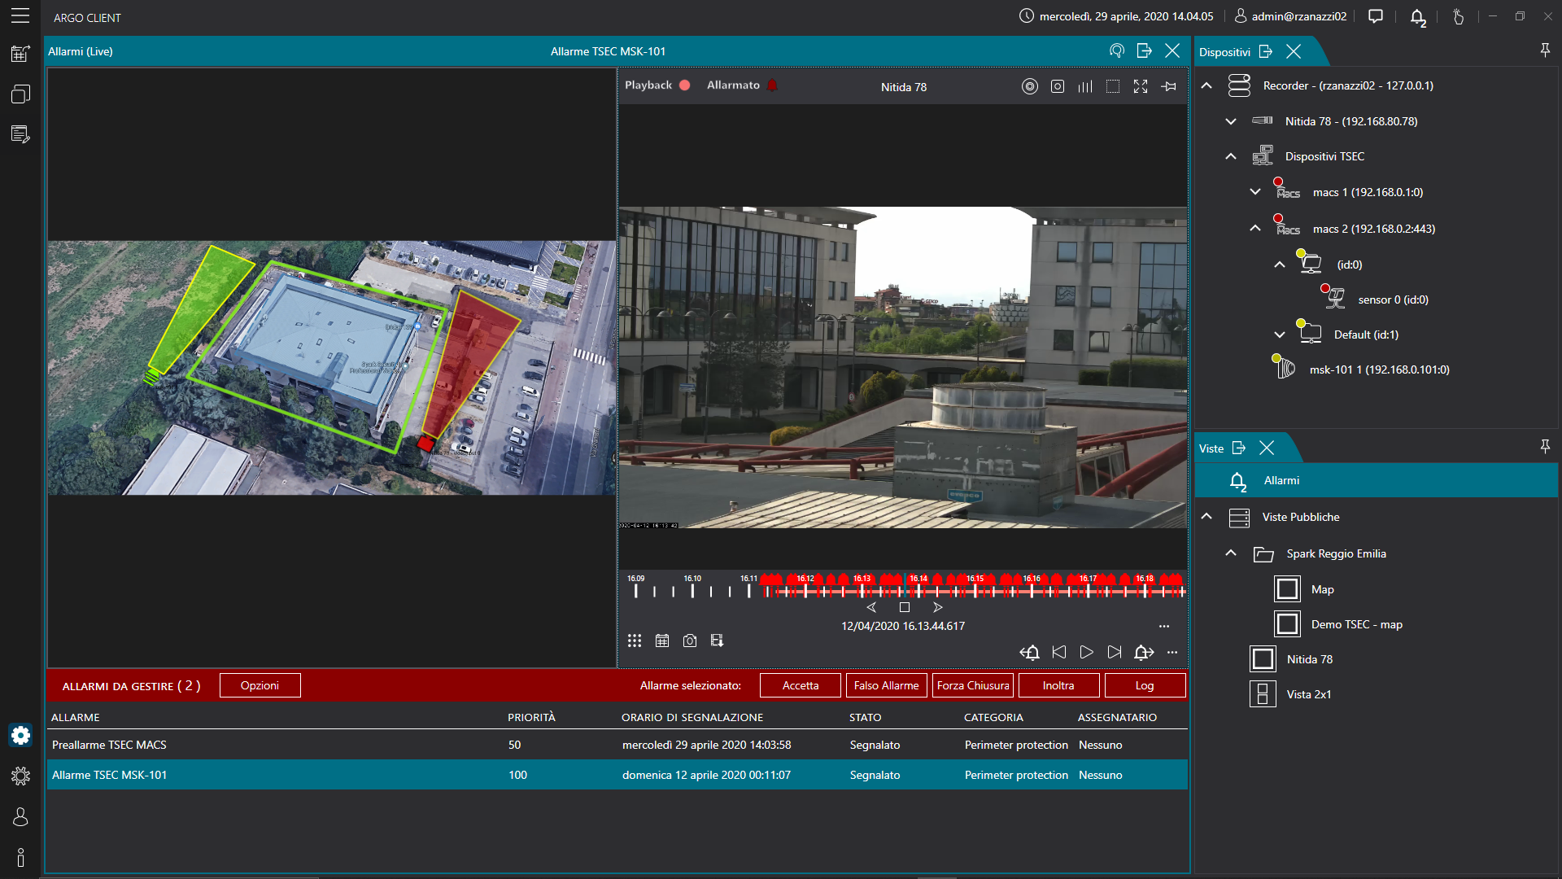Activate the full-screen icon on the video viewer
The width and height of the screenshot is (1562, 879).
click(1141, 86)
